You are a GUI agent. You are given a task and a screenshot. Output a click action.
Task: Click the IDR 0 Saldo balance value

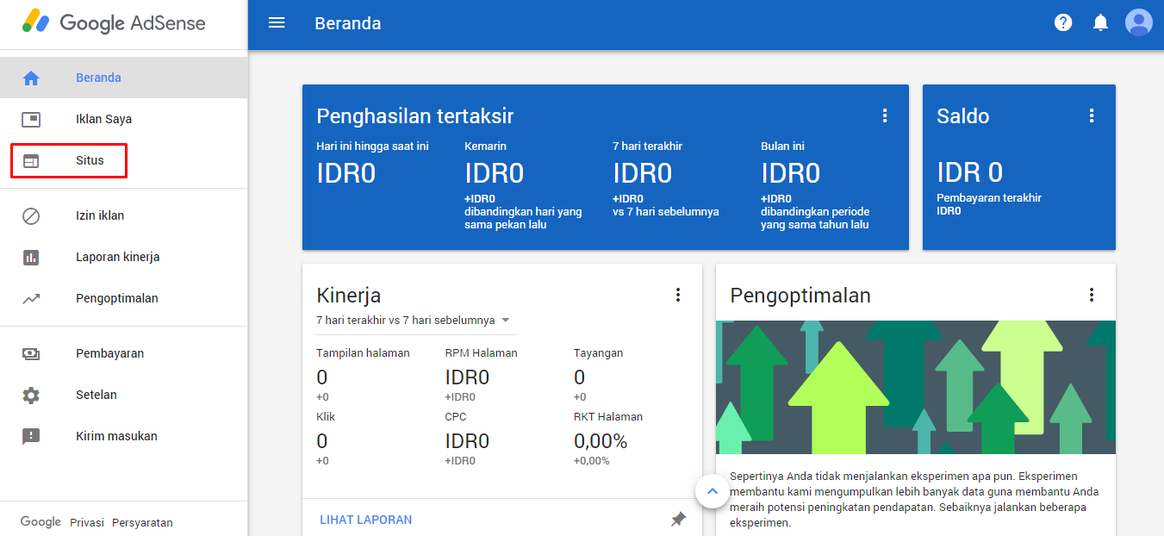point(970,172)
